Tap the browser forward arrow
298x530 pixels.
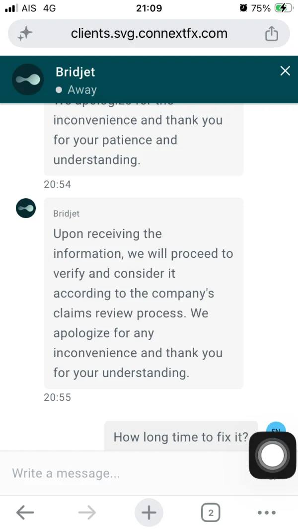click(87, 513)
